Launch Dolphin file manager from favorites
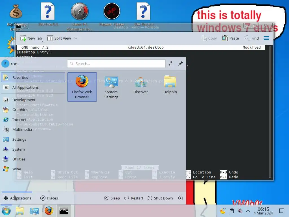Image resolution: width=289 pixels, height=217 pixels. (170, 87)
